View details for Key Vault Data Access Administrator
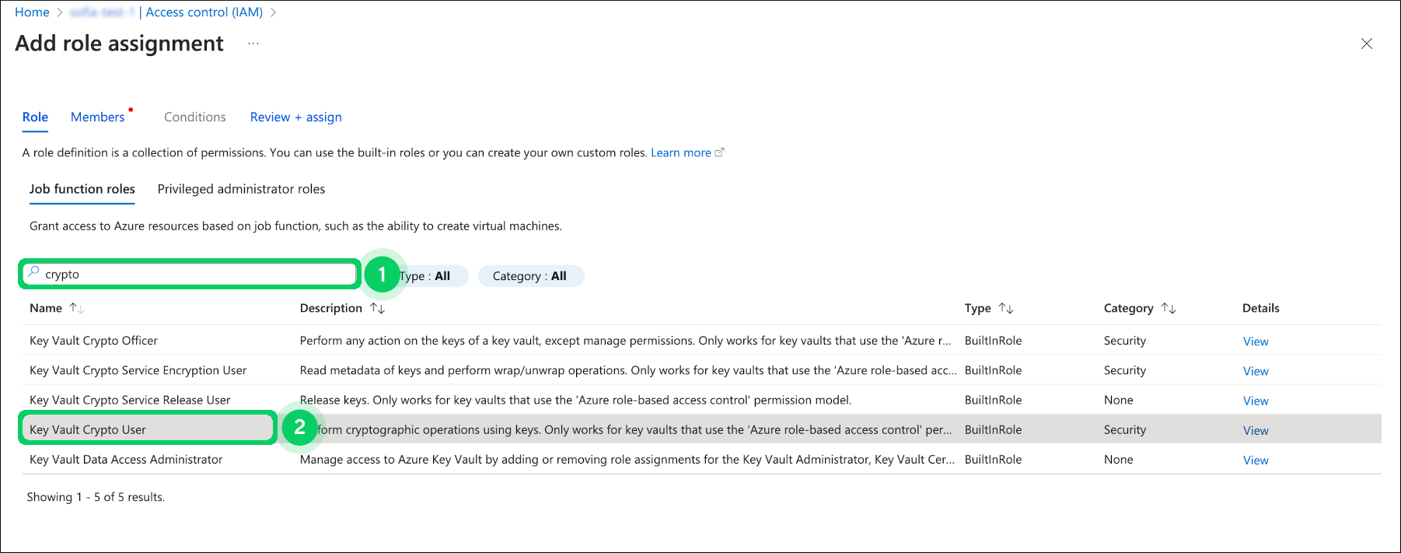Screen dimensions: 1401x553 [1256, 460]
